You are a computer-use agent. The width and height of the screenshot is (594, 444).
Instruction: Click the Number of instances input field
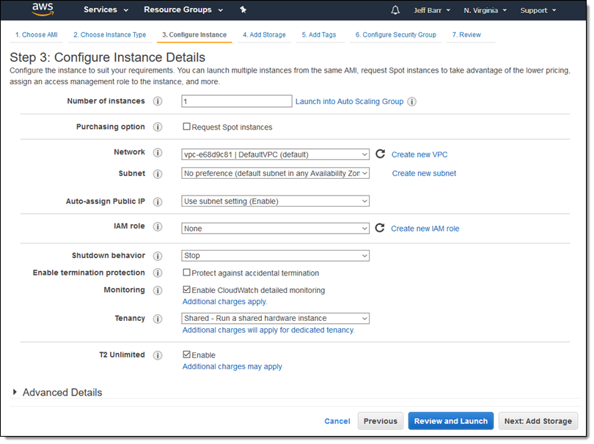236,102
